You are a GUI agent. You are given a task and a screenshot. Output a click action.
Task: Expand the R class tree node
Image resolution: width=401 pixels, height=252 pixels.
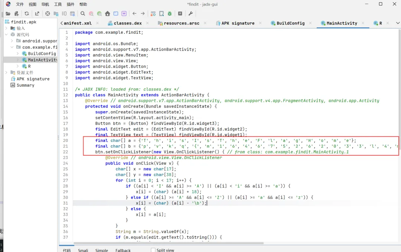[x=17, y=66]
